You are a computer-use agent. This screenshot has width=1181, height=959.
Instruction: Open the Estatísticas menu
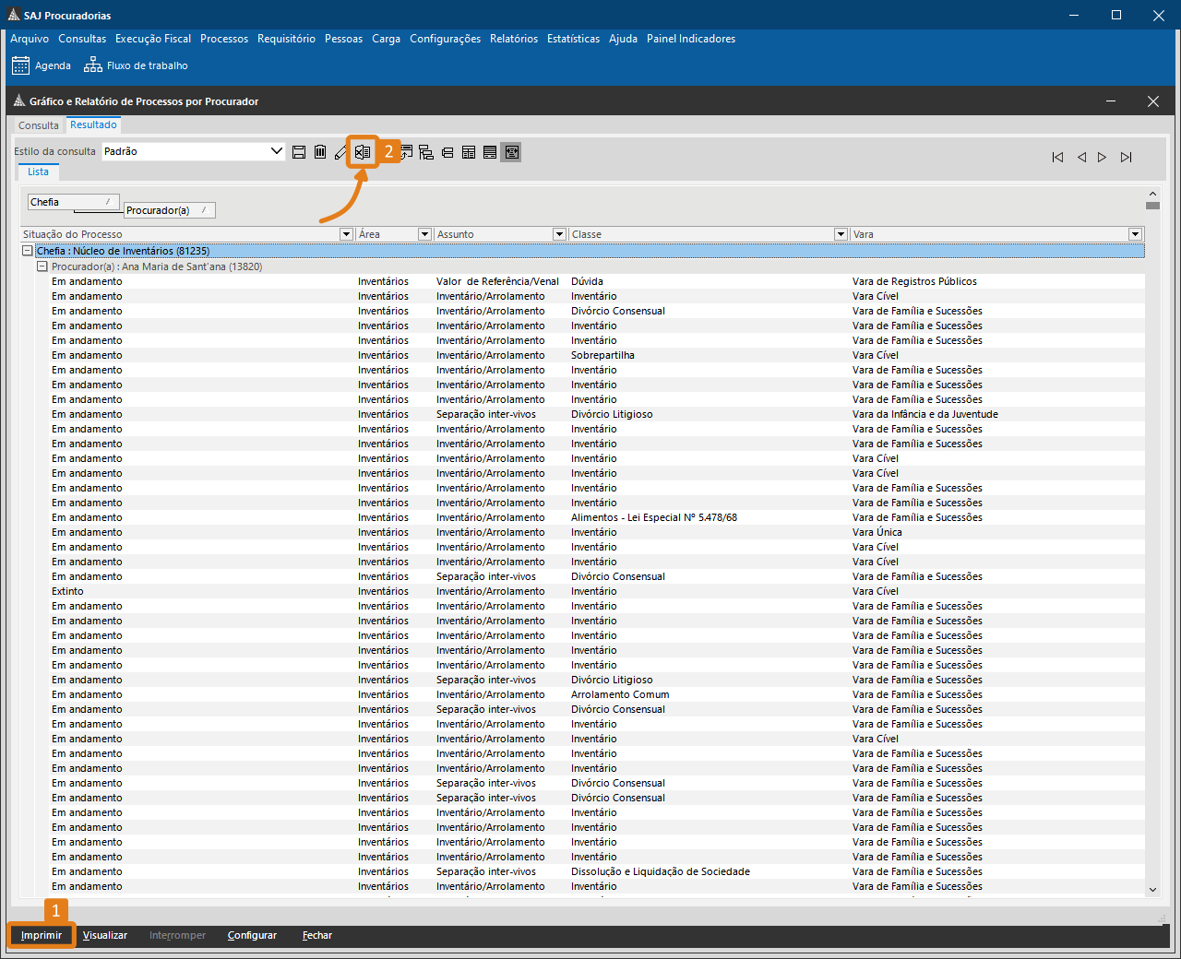tap(573, 39)
